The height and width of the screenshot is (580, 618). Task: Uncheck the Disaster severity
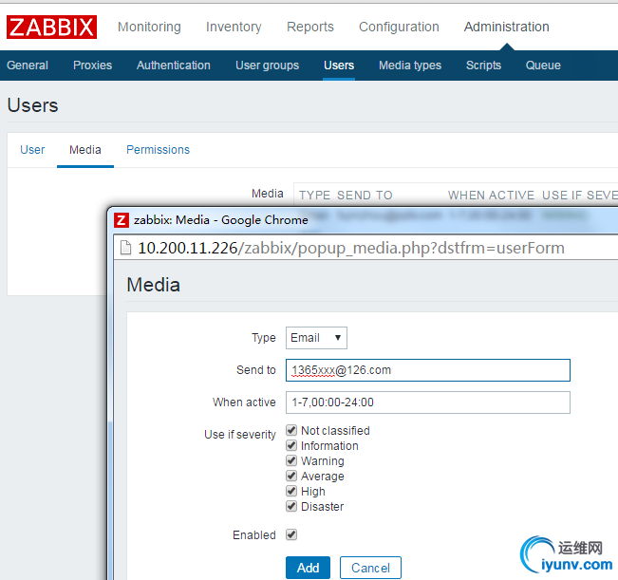[291, 506]
